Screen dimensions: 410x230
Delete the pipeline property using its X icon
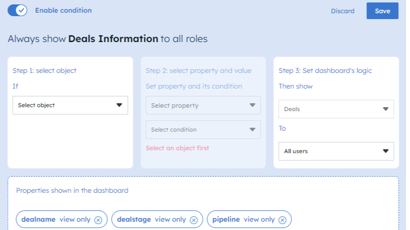[282, 220]
